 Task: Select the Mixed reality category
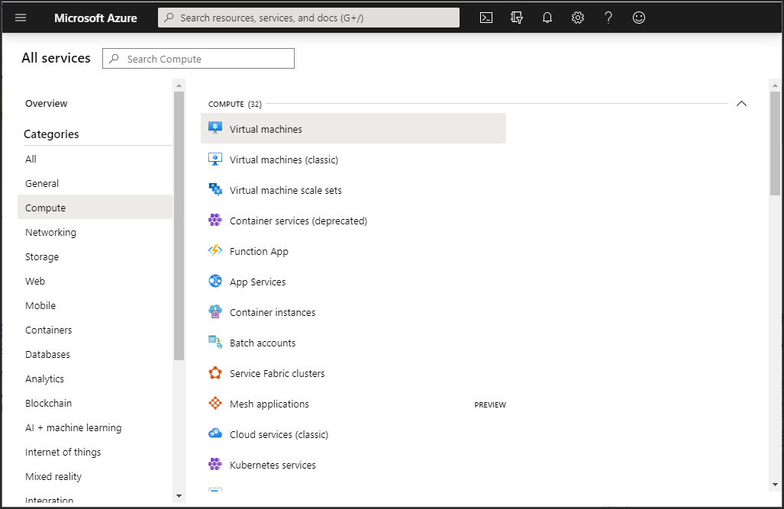click(95, 478)
